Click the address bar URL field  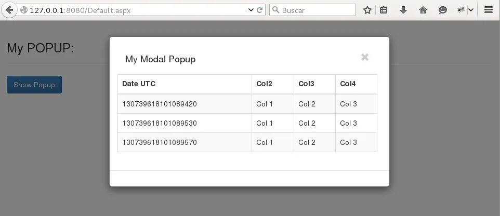coord(135,10)
